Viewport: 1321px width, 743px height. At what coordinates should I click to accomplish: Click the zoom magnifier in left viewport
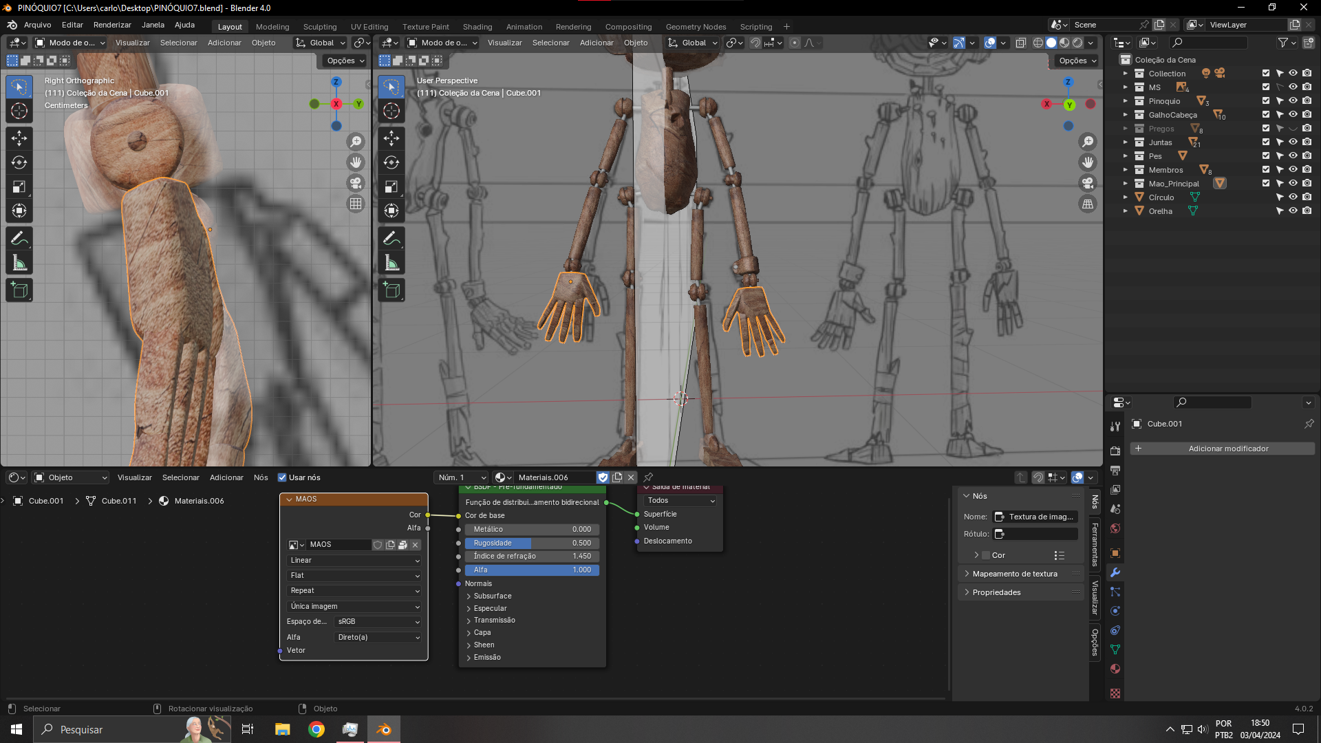356,142
